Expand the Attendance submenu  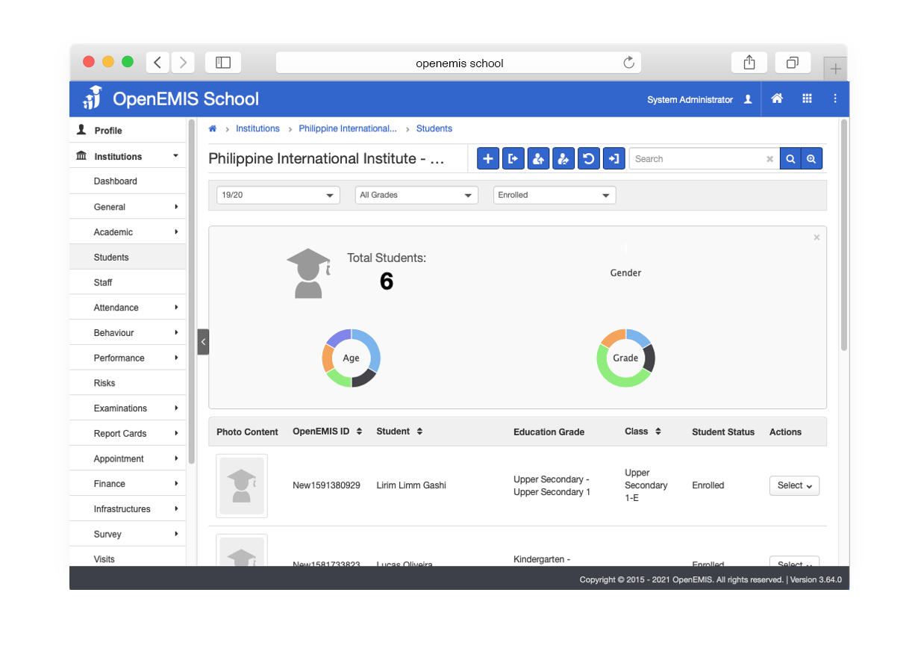click(x=176, y=308)
